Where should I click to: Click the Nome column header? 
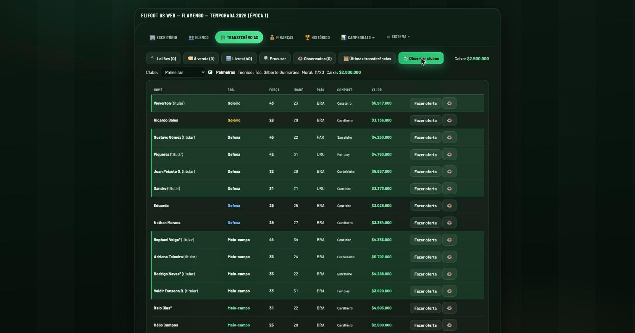158,90
